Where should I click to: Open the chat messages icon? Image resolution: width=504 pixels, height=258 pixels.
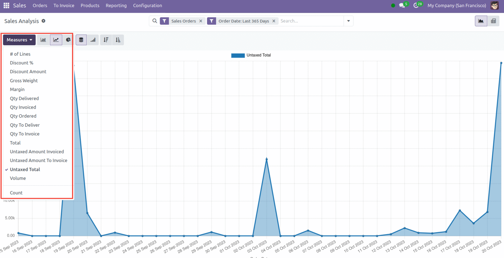point(402,6)
